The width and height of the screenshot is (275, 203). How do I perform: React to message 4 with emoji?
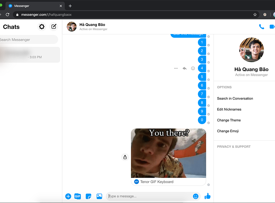193,68
